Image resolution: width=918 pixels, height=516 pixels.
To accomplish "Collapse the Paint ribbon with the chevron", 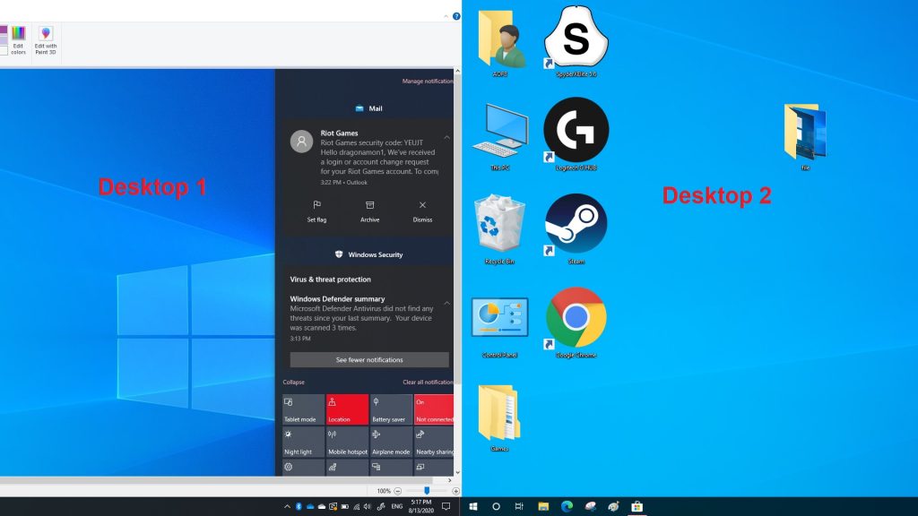I will (446, 16).
